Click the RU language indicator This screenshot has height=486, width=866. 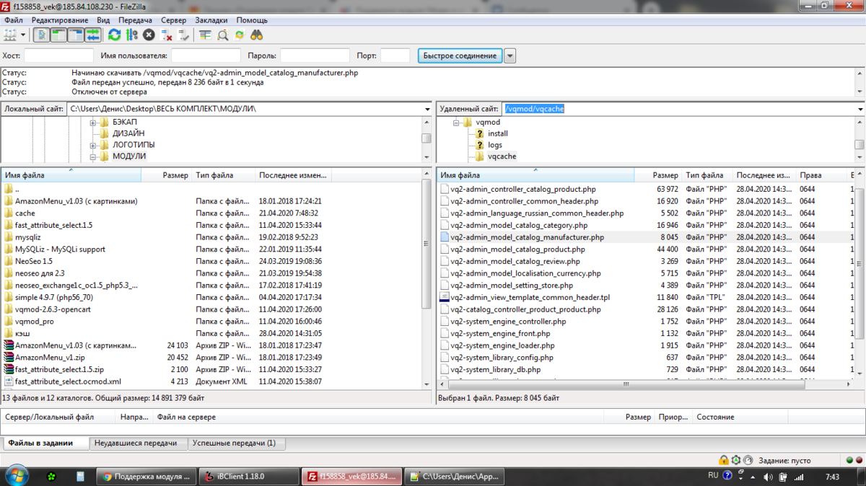[713, 476]
